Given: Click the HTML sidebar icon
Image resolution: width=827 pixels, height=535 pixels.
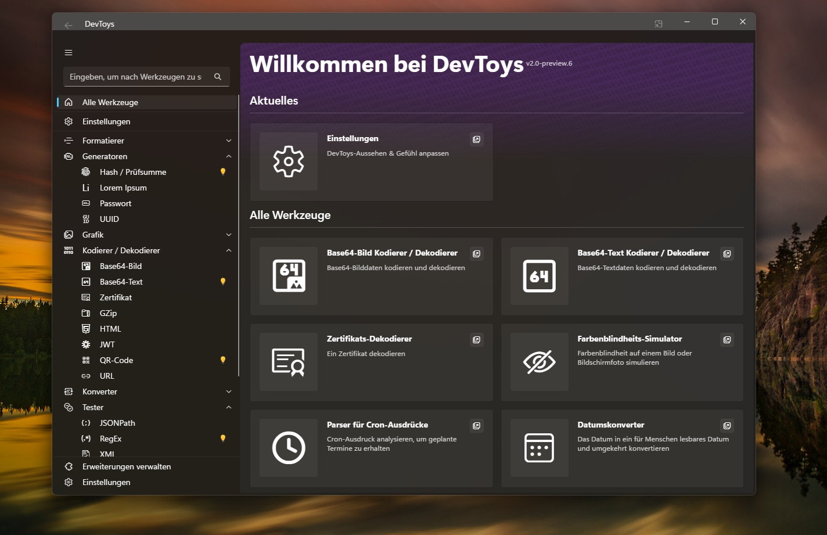Looking at the screenshot, I should (86, 329).
